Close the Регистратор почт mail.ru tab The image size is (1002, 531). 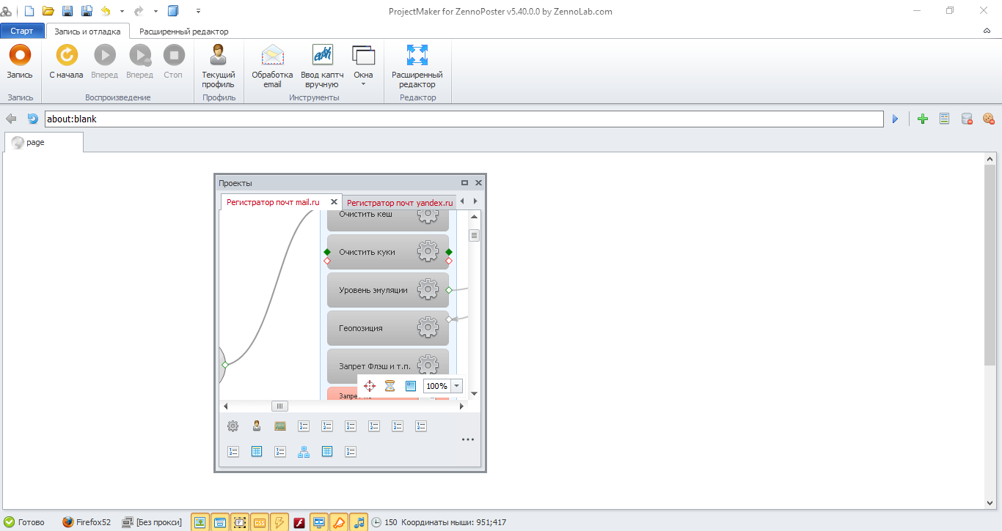[x=334, y=202]
